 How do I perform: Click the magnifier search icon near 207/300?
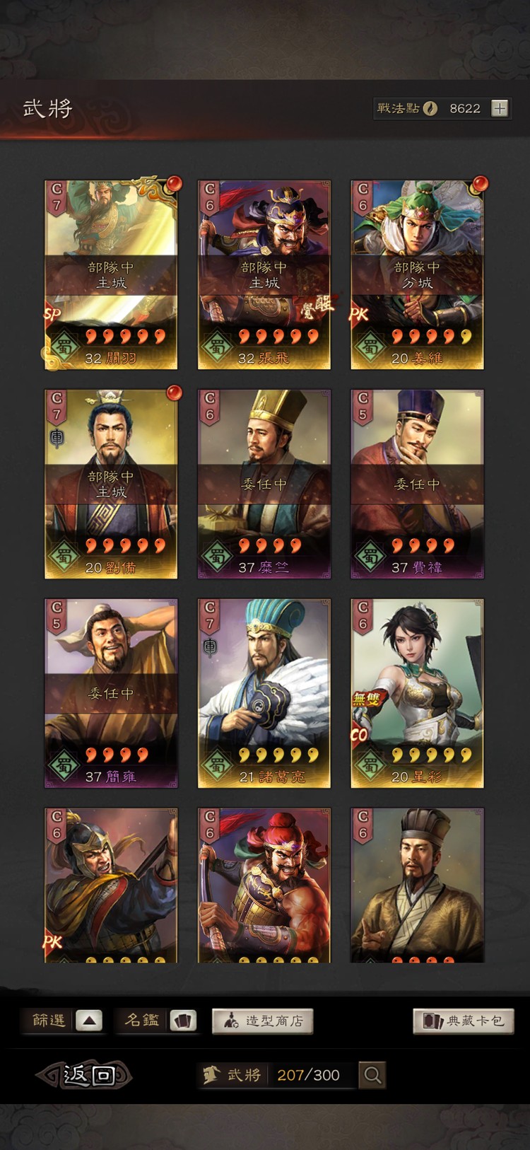tap(372, 1075)
